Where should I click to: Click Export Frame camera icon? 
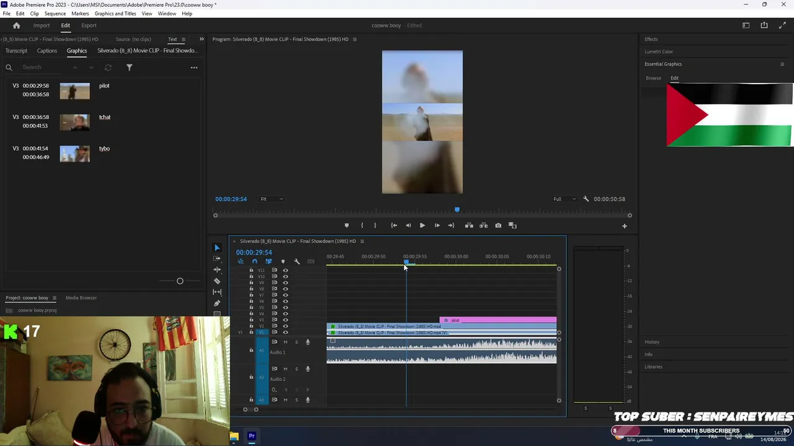pos(498,225)
